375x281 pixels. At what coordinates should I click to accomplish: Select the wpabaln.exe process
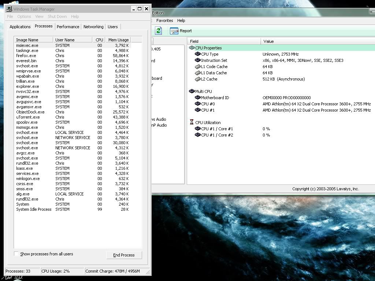(x=73, y=76)
